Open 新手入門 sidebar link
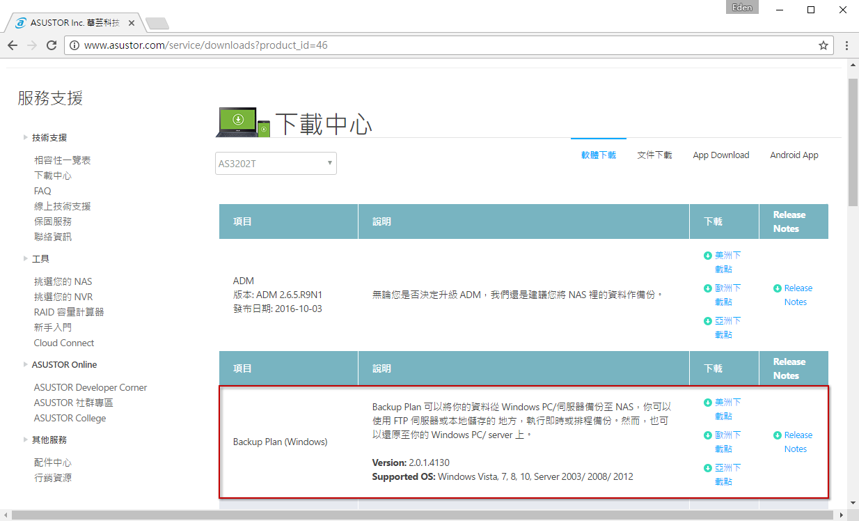This screenshot has width=859, height=521. coord(53,327)
